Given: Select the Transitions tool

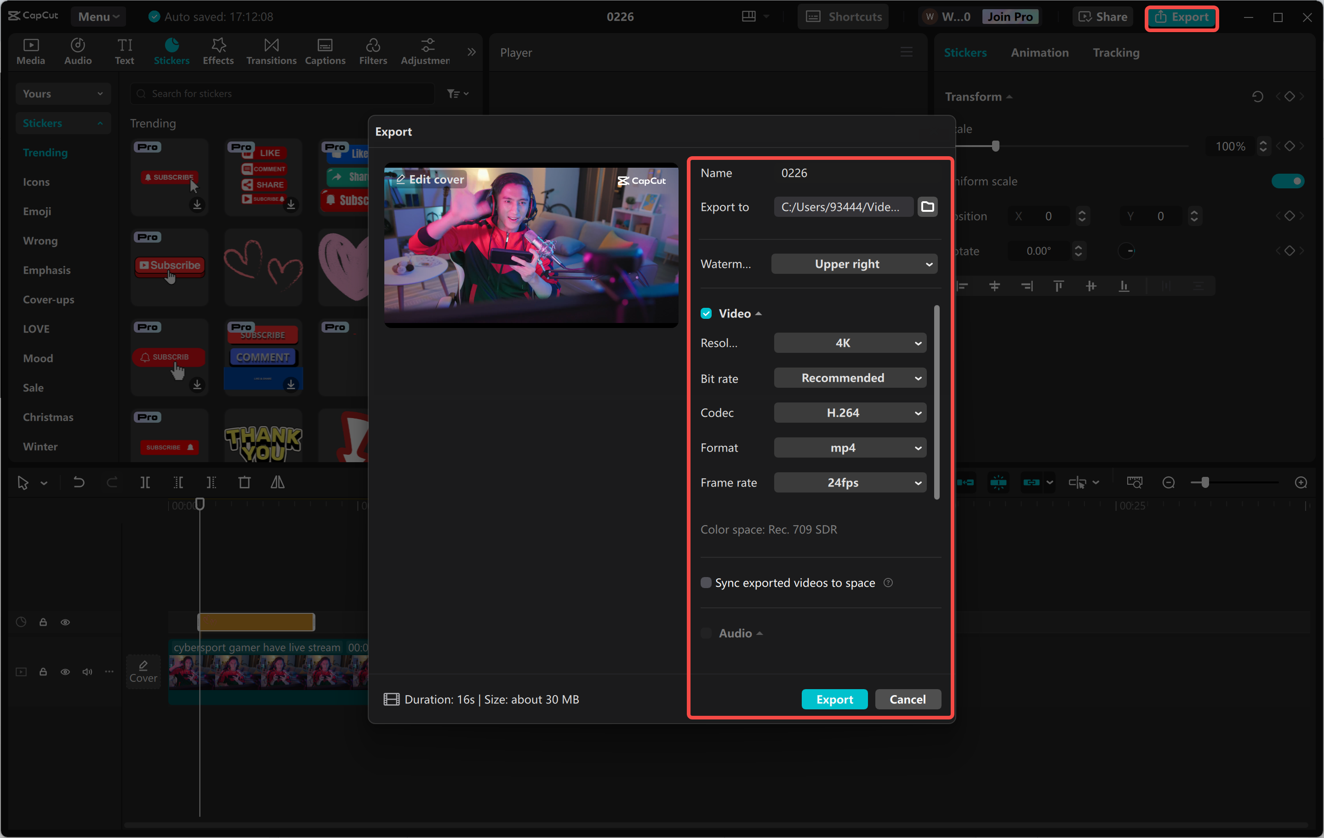Looking at the screenshot, I should click(270, 51).
